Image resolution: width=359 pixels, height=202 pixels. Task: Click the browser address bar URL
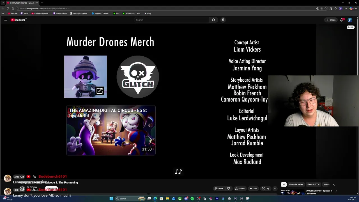tap(45, 8)
